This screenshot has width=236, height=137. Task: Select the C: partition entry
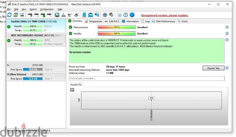click(x=36, y=67)
